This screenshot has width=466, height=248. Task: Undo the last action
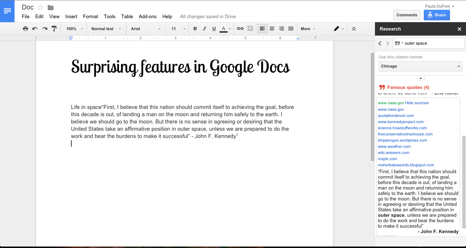coord(35,29)
